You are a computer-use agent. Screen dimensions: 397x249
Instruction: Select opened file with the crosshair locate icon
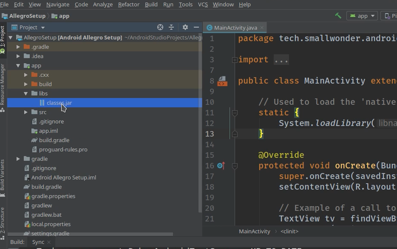[x=160, y=27]
